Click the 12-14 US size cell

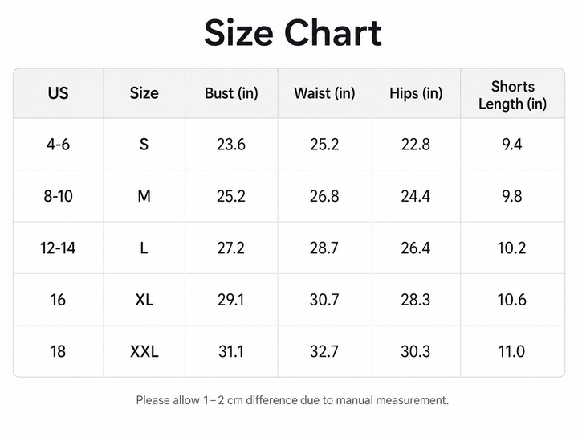59,248
